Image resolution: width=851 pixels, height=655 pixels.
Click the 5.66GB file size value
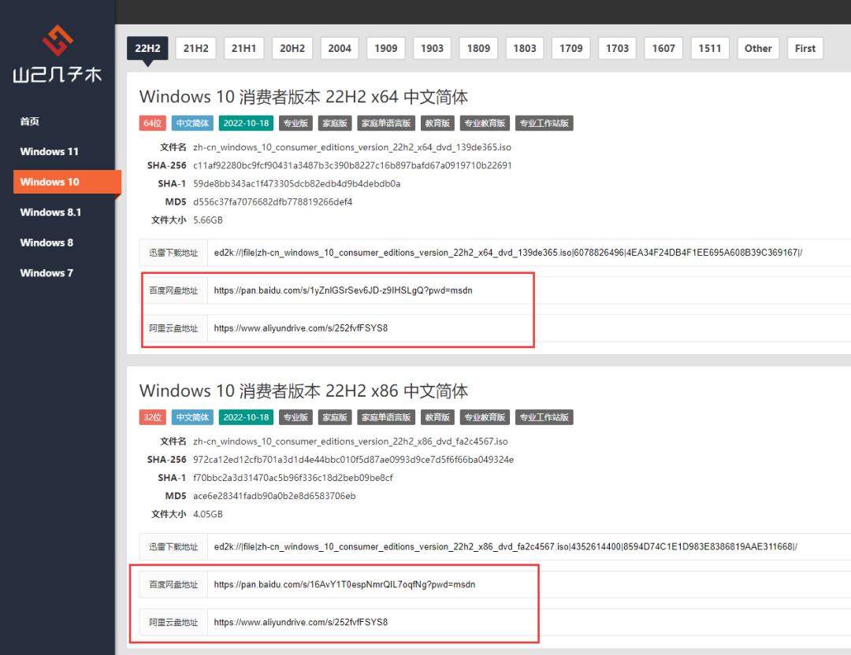(208, 220)
